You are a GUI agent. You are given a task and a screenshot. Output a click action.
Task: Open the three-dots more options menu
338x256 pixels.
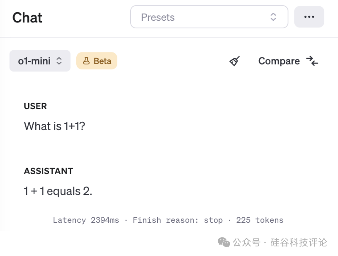(x=309, y=17)
